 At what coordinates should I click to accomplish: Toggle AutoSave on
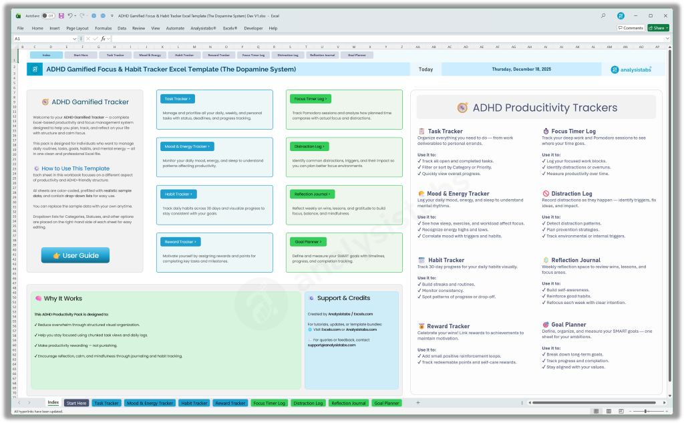[x=47, y=15]
